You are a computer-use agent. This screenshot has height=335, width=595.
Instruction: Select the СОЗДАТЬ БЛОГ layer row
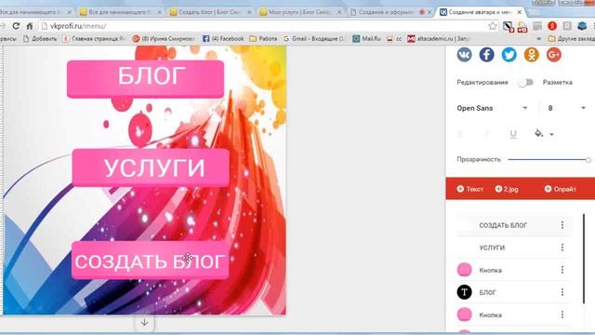click(x=513, y=225)
